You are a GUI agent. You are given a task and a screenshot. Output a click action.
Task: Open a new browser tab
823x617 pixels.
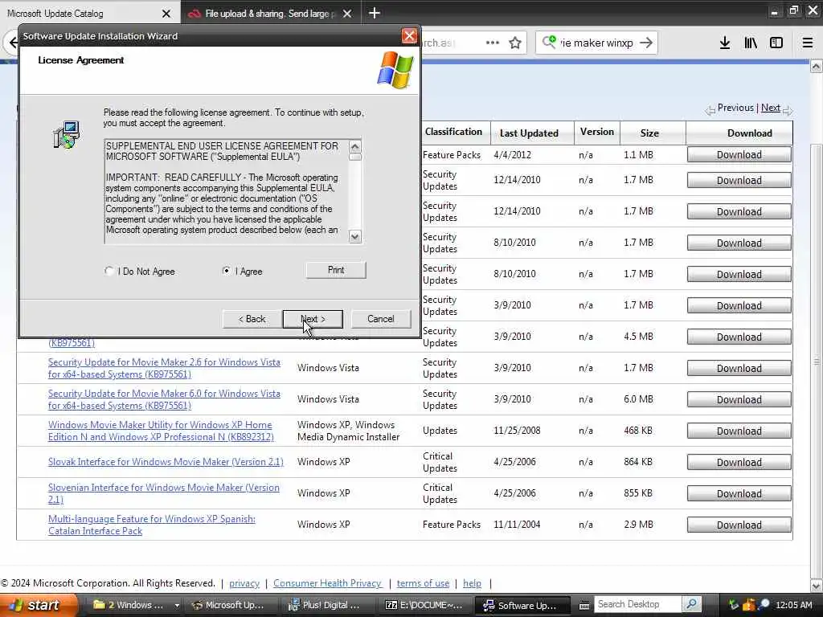click(375, 13)
